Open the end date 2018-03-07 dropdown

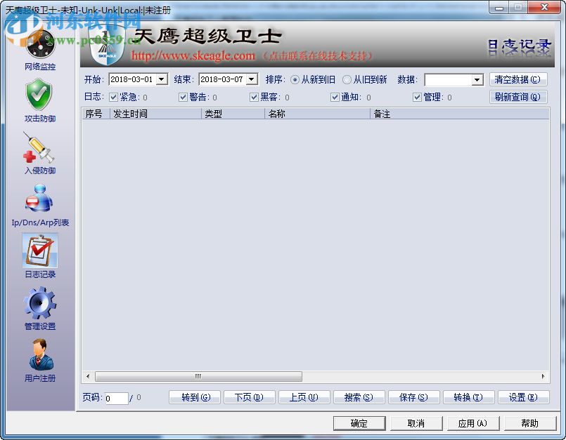252,79
